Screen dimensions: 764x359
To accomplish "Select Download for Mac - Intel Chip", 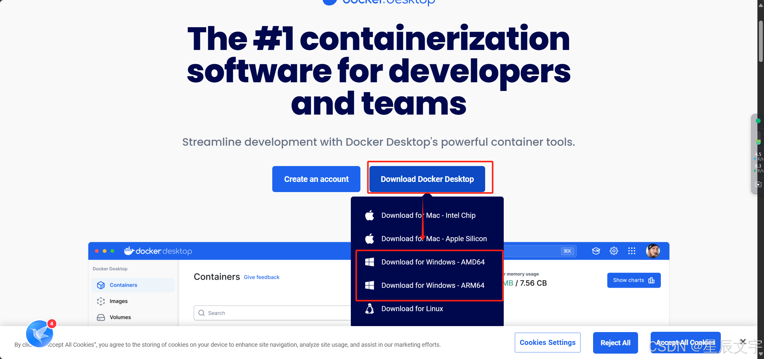I will 428,215.
